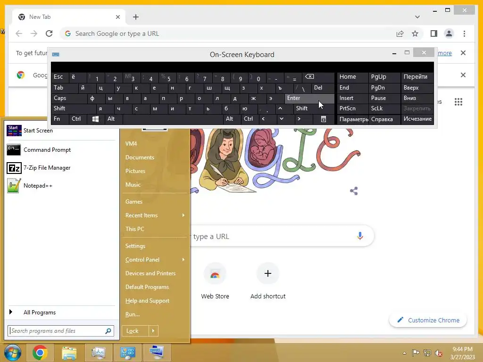Toggle ScLk key on keyboard
The height and width of the screenshot is (362, 483).
(x=384, y=108)
